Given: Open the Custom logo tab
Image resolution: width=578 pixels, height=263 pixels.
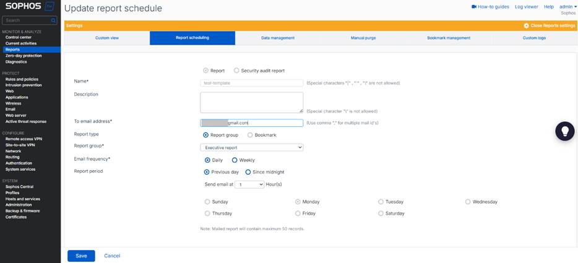Looking at the screenshot, I should coord(534,38).
